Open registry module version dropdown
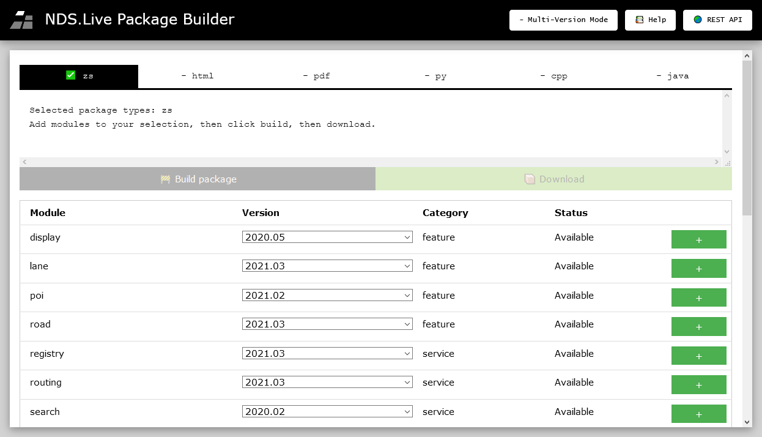The image size is (762, 437). coord(327,353)
